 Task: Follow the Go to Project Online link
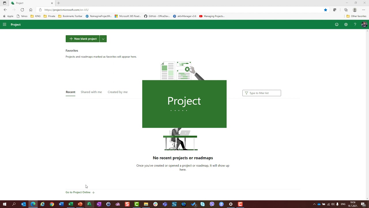pyautogui.click(x=80, y=192)
